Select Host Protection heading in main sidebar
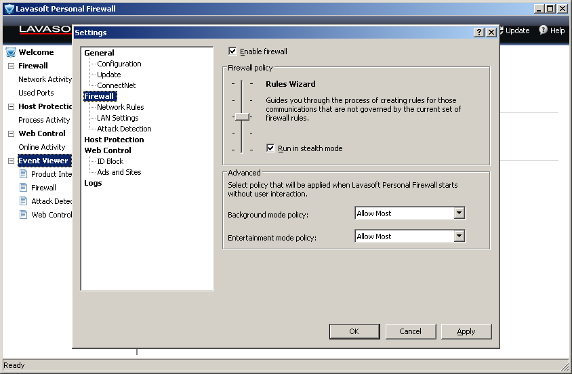This screenshot has height=374, width=572. 45,106
